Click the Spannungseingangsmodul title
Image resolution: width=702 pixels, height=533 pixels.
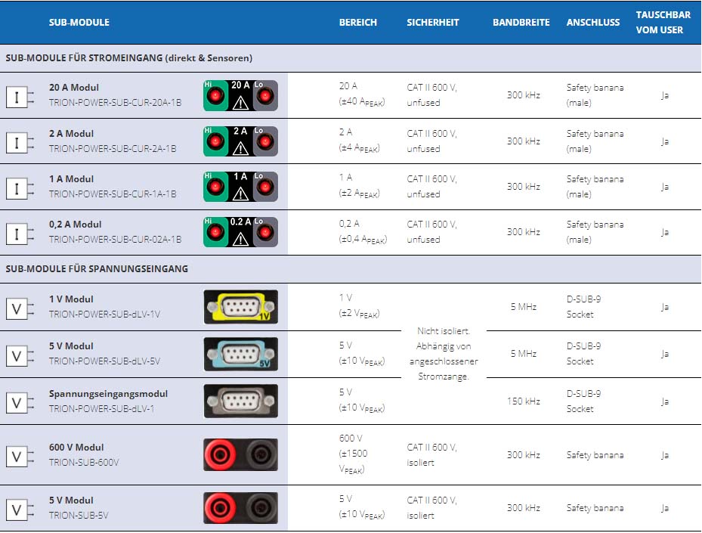point(108,394)
